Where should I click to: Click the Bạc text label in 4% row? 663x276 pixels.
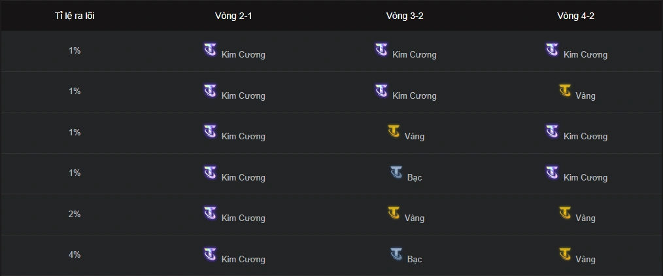pyautogui.click(x=415, y=260)
